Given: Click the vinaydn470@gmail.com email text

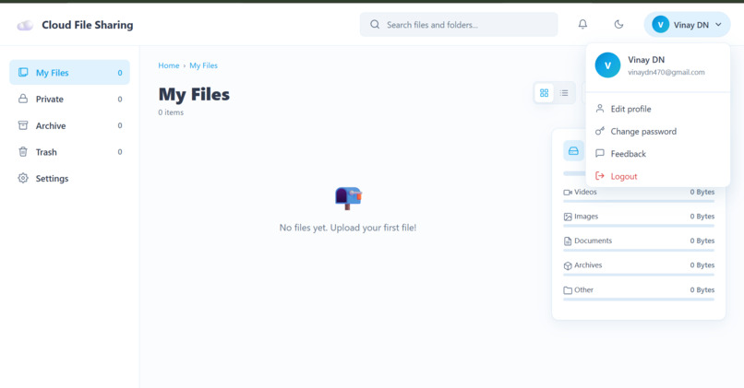Looking at the screenshot, I should coord(666,73).
